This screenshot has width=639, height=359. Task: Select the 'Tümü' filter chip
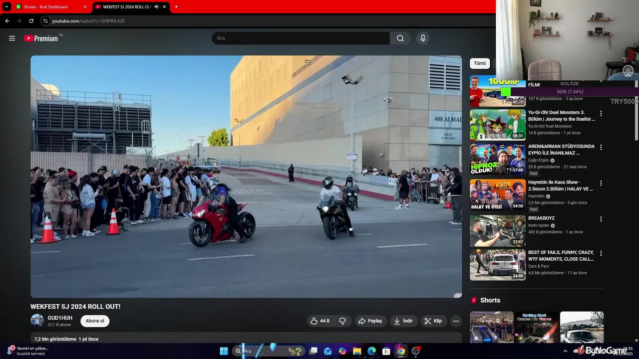[480, 63]
